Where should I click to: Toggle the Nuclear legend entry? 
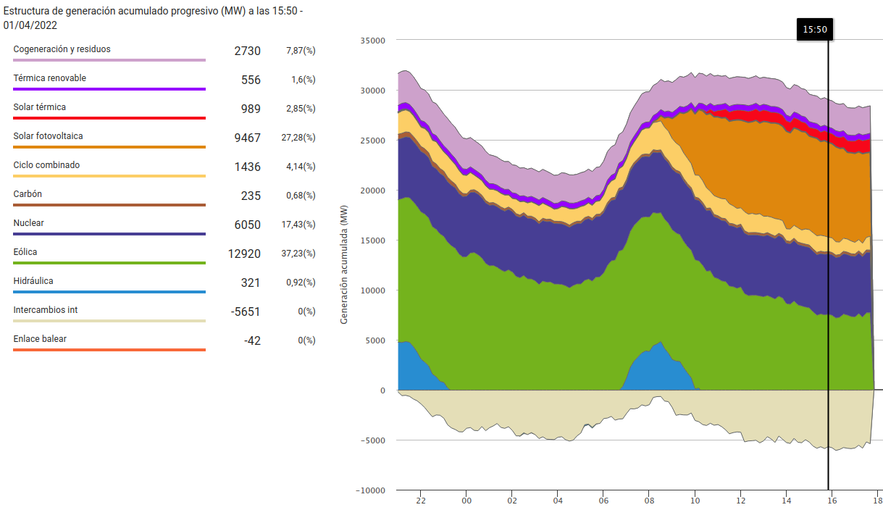(x=28, y=223)
